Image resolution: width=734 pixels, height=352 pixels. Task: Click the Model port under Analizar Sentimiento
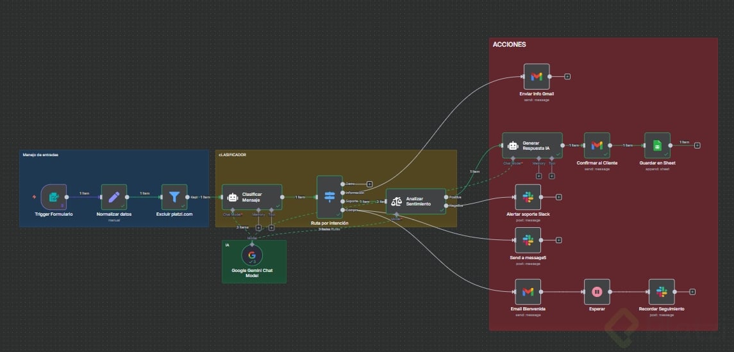coord(397,214)
